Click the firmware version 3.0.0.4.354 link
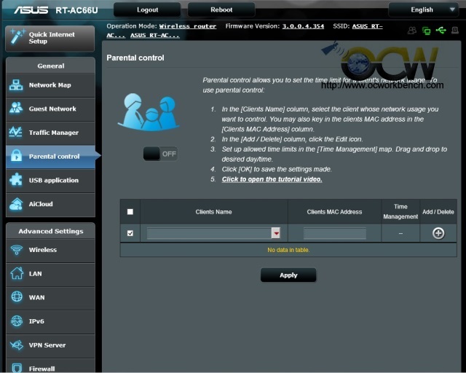Image resolution: width=466 pixels, height=373 pixels. (303, 26)
